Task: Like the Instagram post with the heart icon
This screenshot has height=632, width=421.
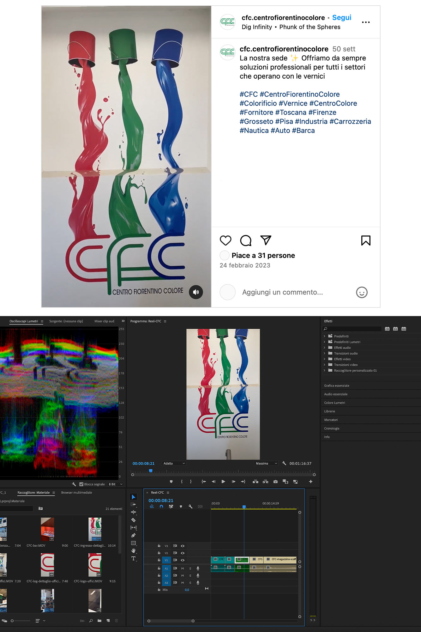Action: (226, 240)
